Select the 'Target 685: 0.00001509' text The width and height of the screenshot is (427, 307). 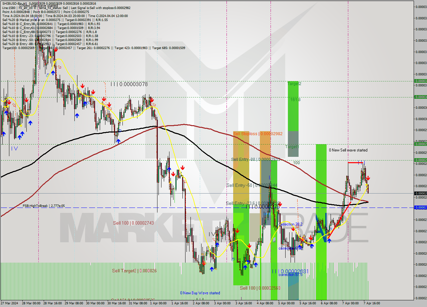pos(168,48)
